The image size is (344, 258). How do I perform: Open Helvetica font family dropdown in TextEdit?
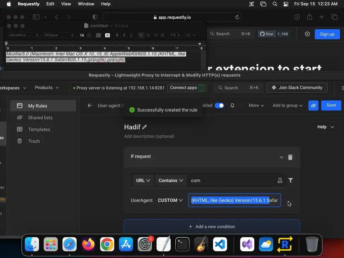[24, 35]
